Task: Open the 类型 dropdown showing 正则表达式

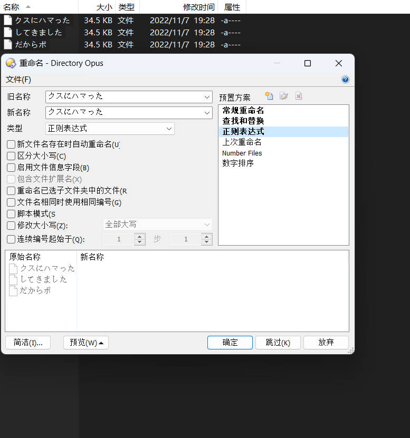Action: 169,129
